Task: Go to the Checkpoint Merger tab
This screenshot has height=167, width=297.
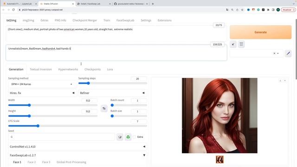Action: pos(84,20)
